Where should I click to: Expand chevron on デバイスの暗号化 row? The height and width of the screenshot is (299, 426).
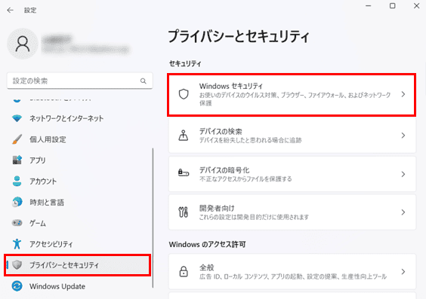pyautogui.click(x=403, y=174)
